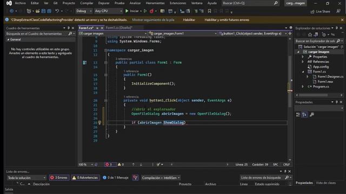This screenshot has width=346, height=194.
Task: Click the next issue down arrow
Action: coord(141,164)
